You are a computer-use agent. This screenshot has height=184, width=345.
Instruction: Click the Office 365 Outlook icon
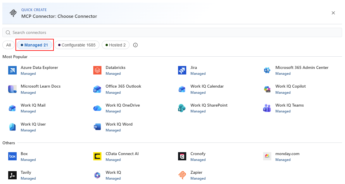97,89
